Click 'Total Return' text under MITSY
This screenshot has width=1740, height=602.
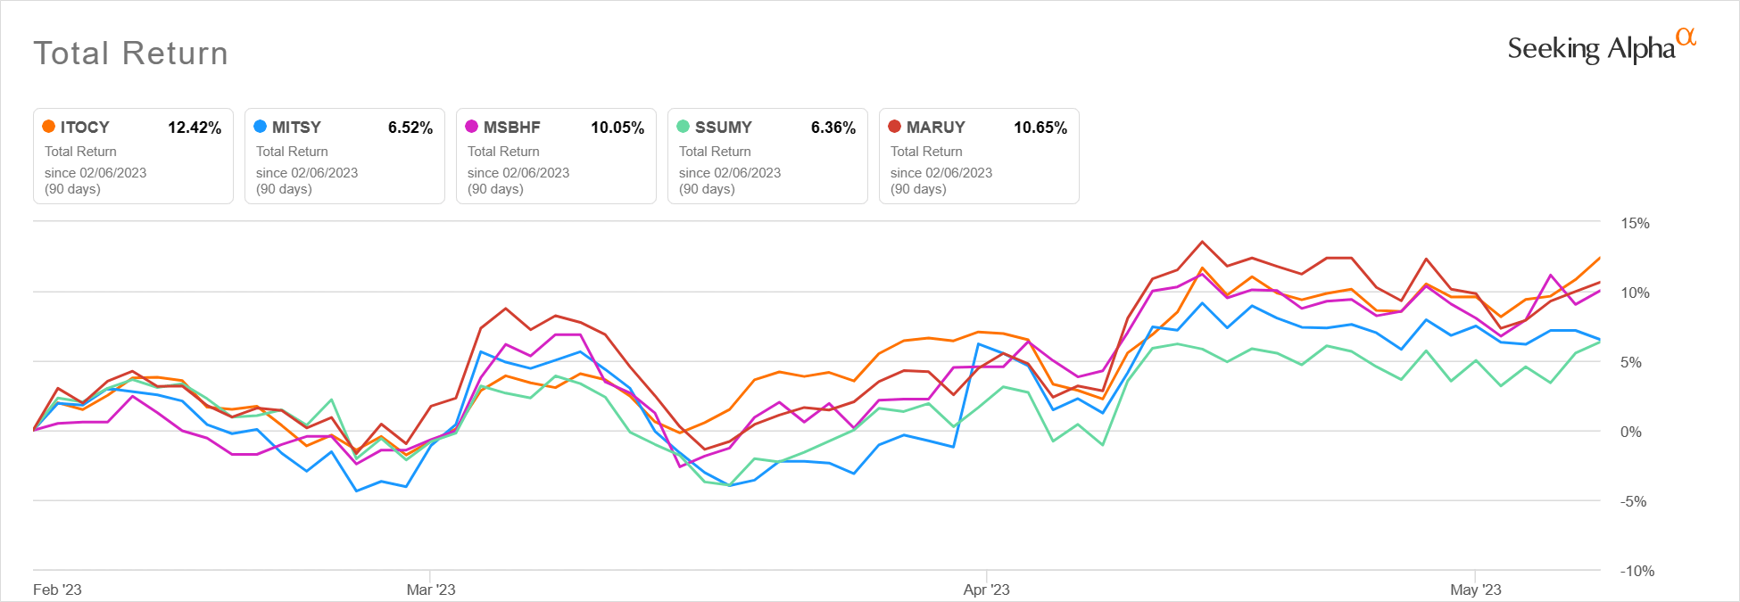(292, 152)
